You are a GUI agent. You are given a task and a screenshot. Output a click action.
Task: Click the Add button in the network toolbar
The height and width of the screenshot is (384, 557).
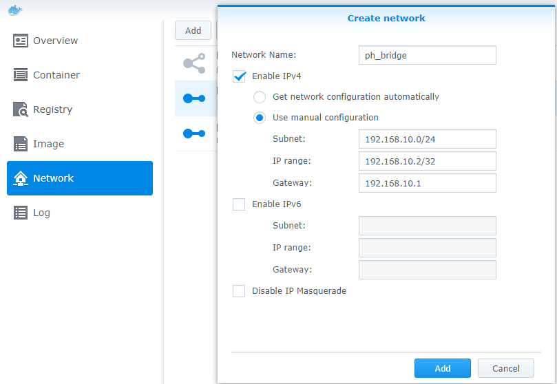pyautogui.click(x=193, y=30)
